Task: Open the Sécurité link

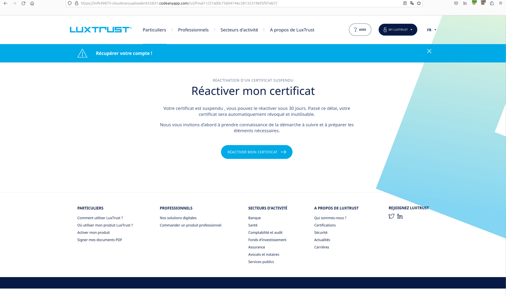Action: (x=321, y=233)
